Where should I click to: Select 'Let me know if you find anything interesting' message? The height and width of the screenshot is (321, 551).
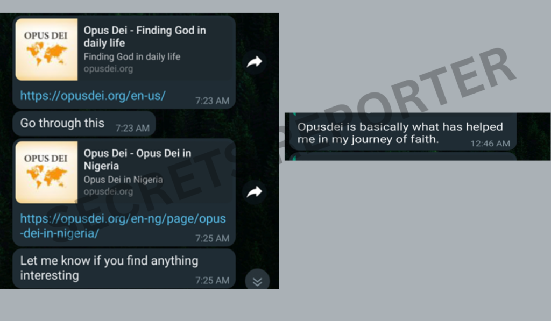tap(124, 268)
